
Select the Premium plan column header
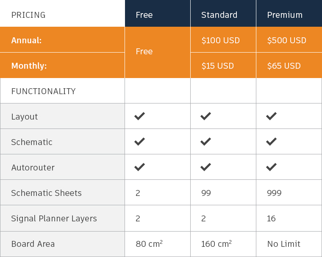pyautogui.click(x=285, y=15)
